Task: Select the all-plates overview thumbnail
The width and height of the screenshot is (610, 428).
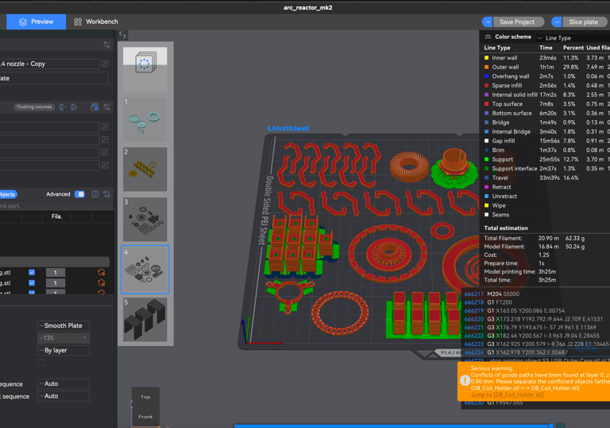Action: tap(145, 69)
